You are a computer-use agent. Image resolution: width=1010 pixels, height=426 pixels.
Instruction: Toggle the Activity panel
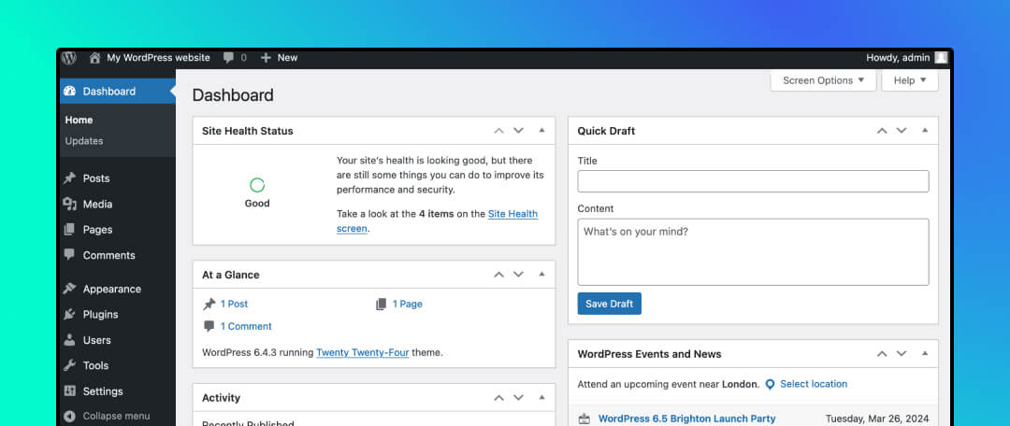tap(541, 397)
